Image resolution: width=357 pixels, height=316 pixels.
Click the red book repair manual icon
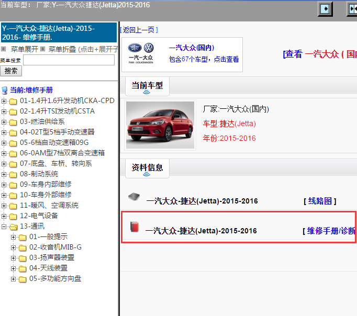click(135, 227)
